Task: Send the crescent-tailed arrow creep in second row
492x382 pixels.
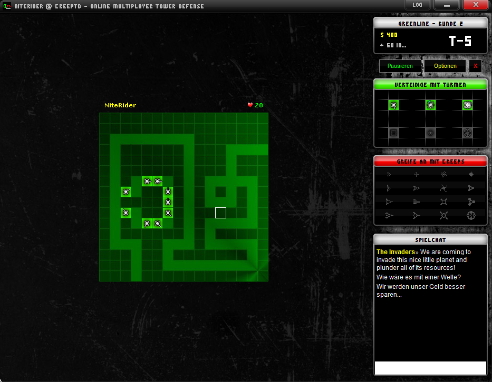Action: point(416,188)
